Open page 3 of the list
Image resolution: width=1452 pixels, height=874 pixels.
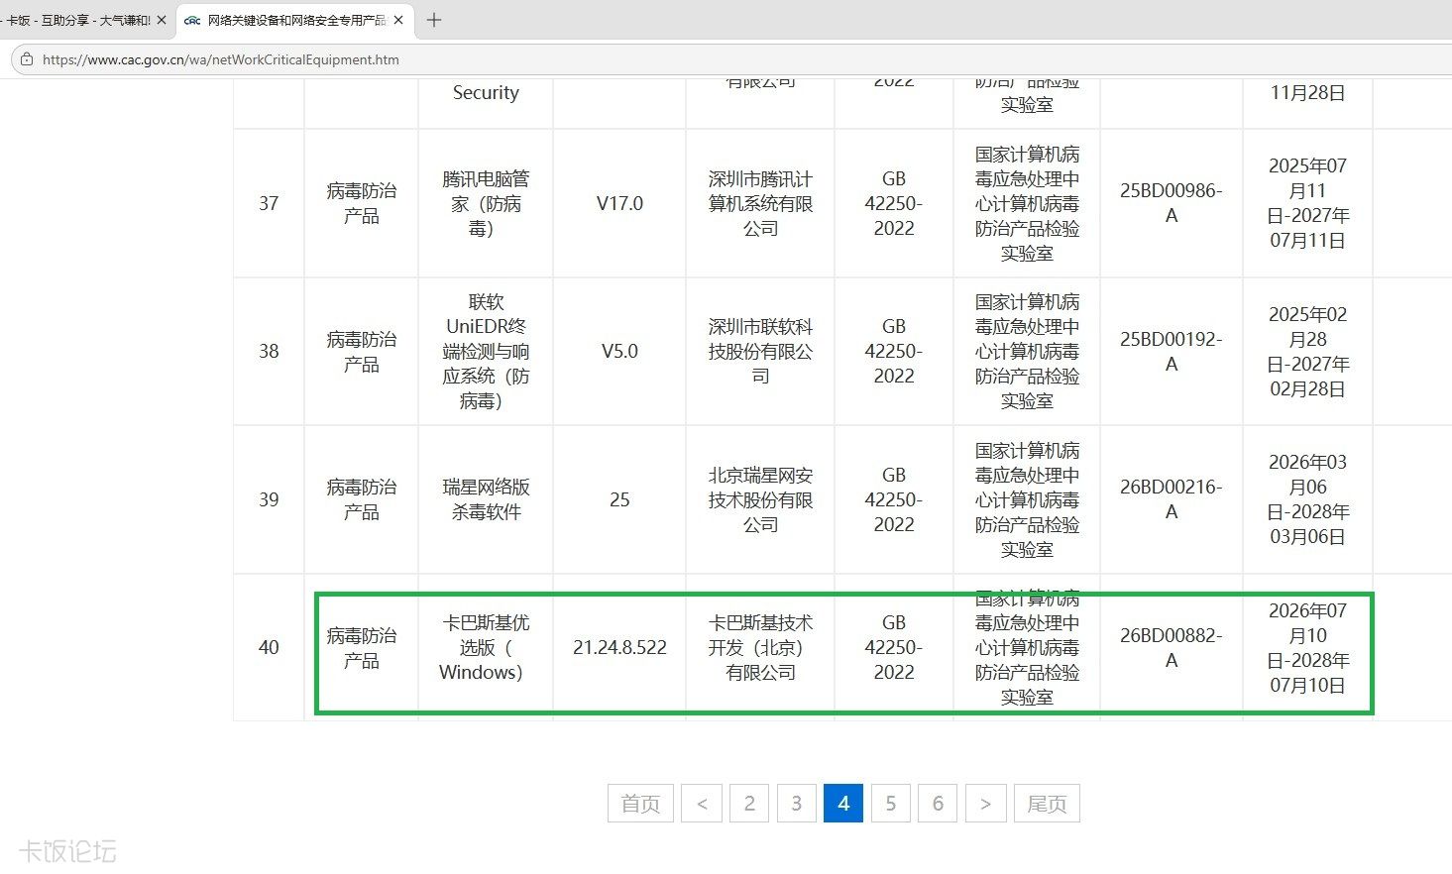point(796,804)
